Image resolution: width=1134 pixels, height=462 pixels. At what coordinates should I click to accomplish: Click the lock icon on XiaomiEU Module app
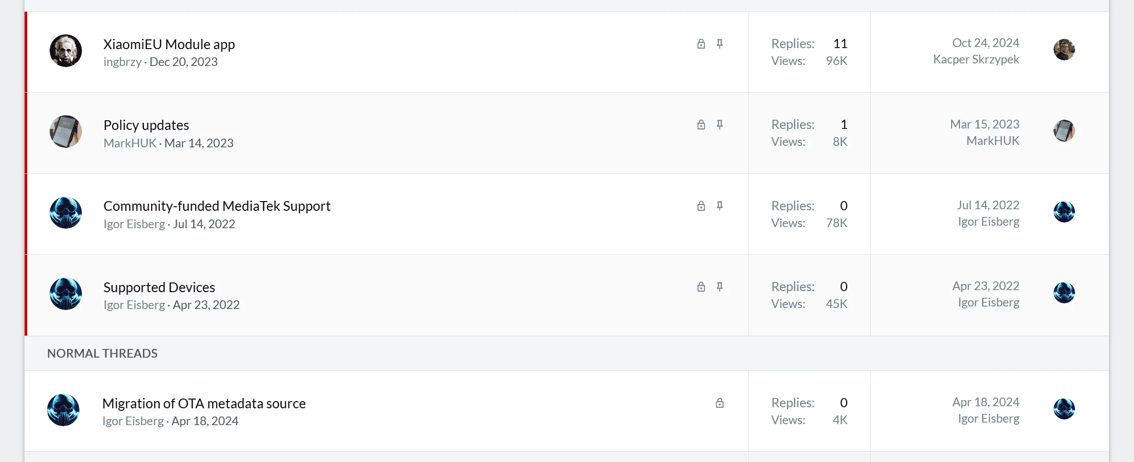701,44
